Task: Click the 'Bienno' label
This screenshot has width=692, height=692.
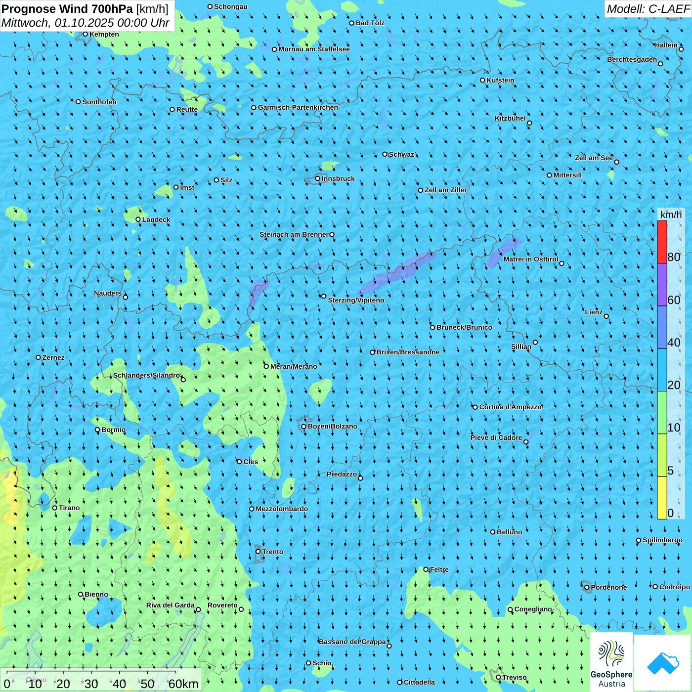Action: point(96,594)
